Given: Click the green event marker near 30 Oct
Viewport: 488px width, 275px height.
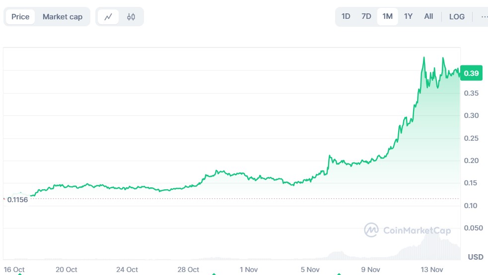Looking at the screenshot, I should pyautogui.click(x=214, y=274).
